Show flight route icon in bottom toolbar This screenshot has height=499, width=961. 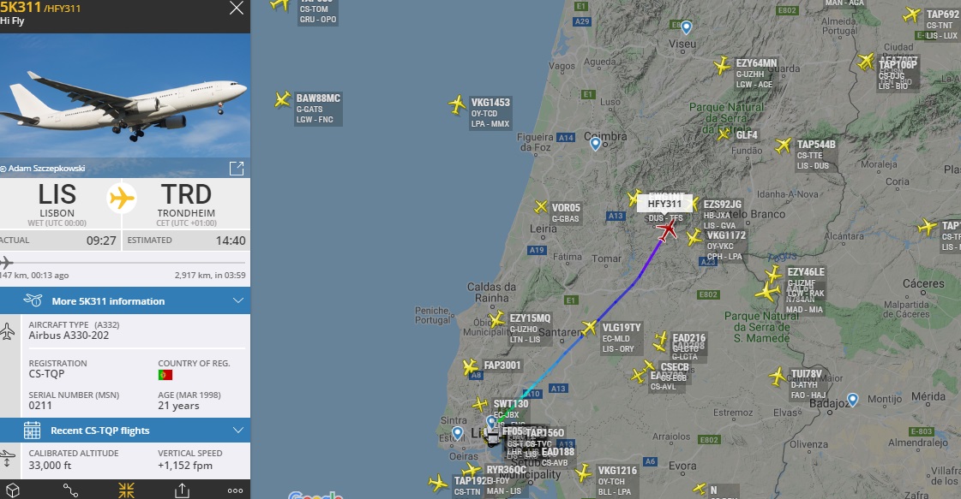pyautogui.click(x=70, y=490)
